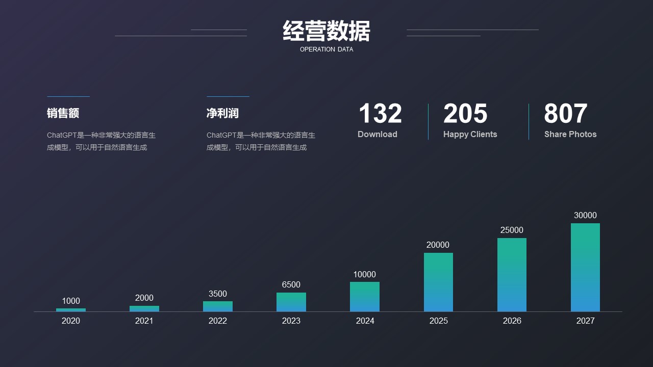Screen dimensions: 653x367
Task: Click the OPERATION DATA subtitle
Action: [326, 49]
